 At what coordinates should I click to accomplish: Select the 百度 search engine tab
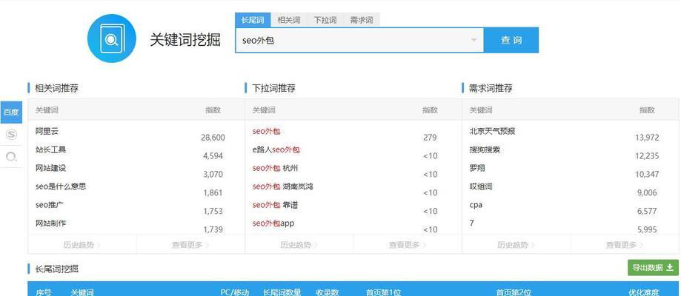click(x=11, y=112)
